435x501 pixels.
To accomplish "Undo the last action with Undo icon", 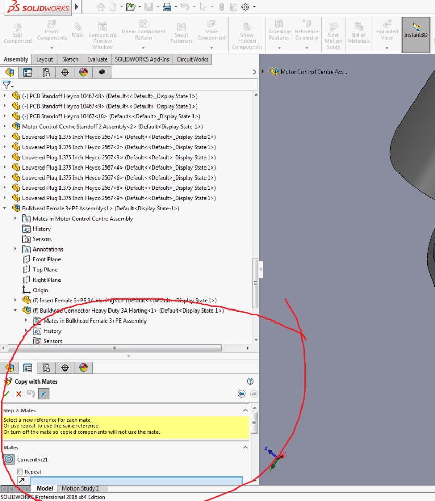I will coord(185,7).
